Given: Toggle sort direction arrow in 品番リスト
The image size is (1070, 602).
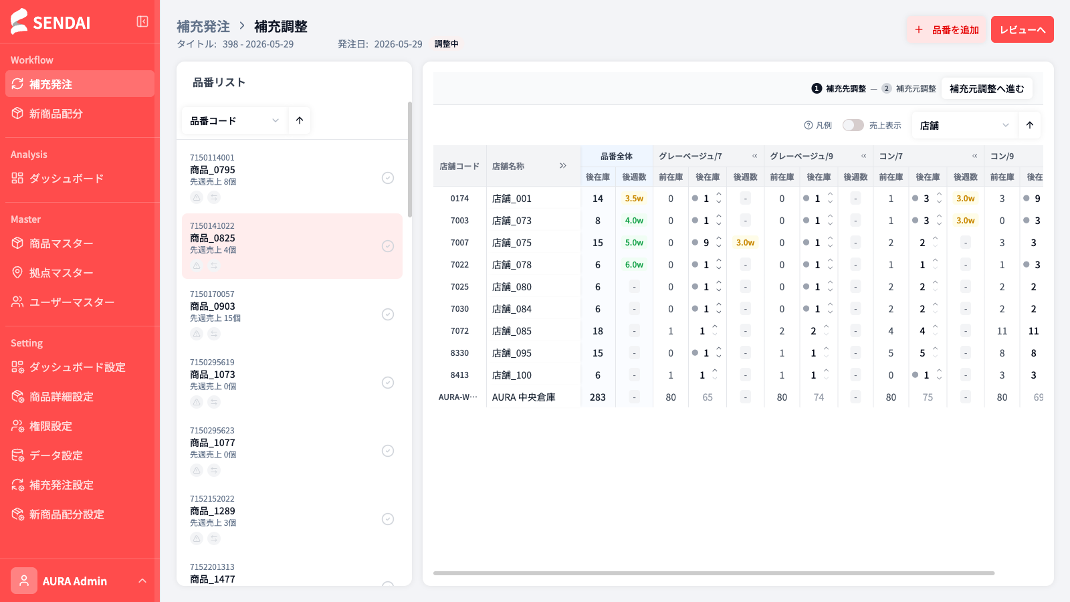Looking at the screenshot, I should 300,120.
